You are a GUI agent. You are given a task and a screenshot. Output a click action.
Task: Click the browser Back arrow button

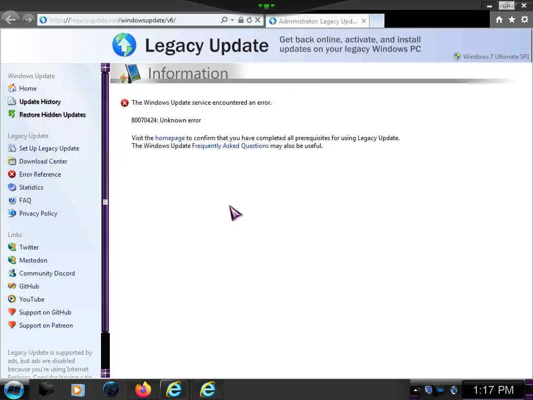11,19
